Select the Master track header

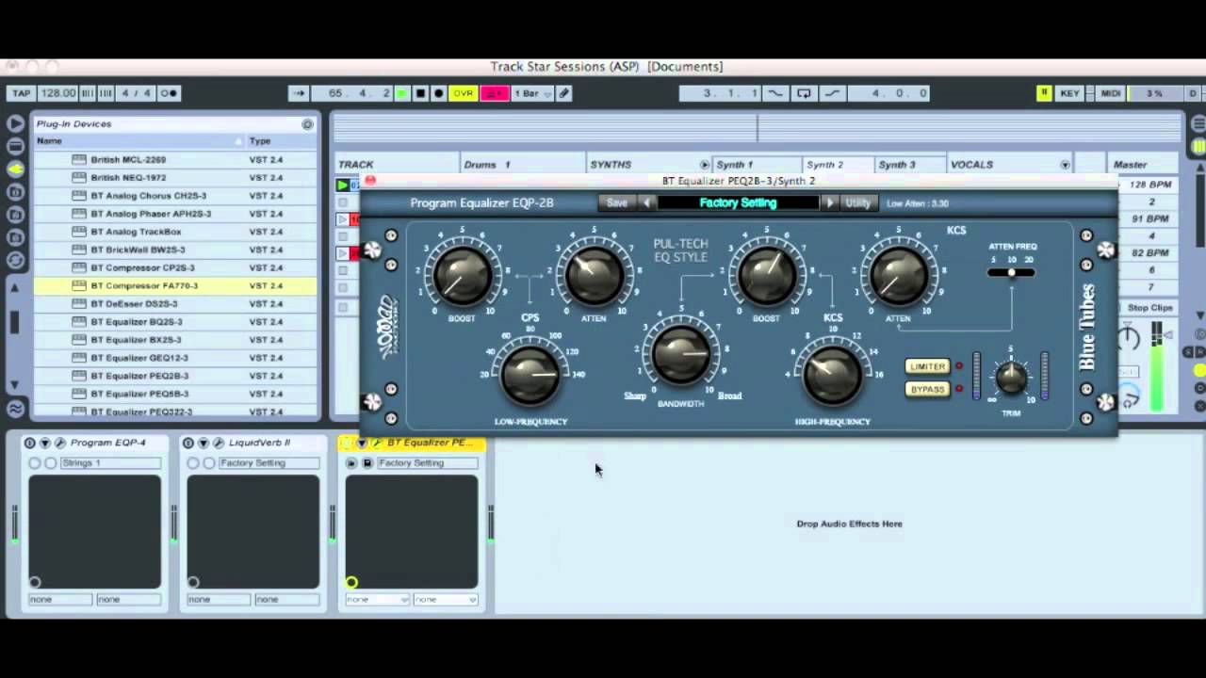[1143, 165]
